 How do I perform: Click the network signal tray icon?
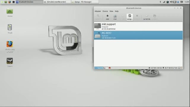click(164, 2)
